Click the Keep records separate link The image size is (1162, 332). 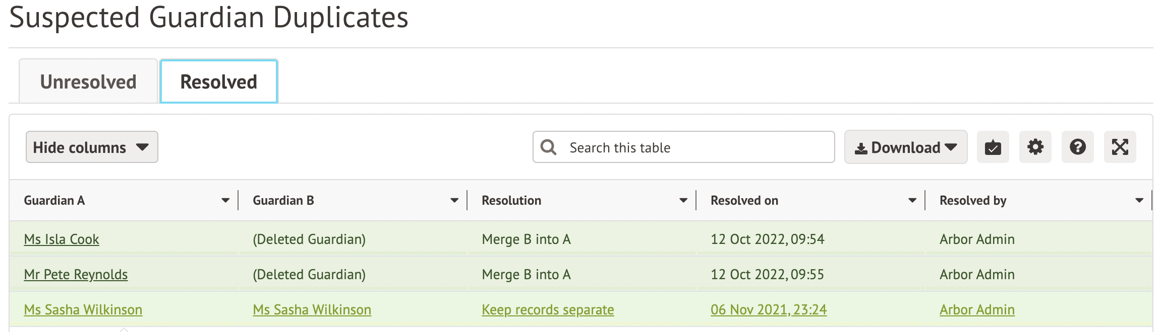[x=548, y=310]
